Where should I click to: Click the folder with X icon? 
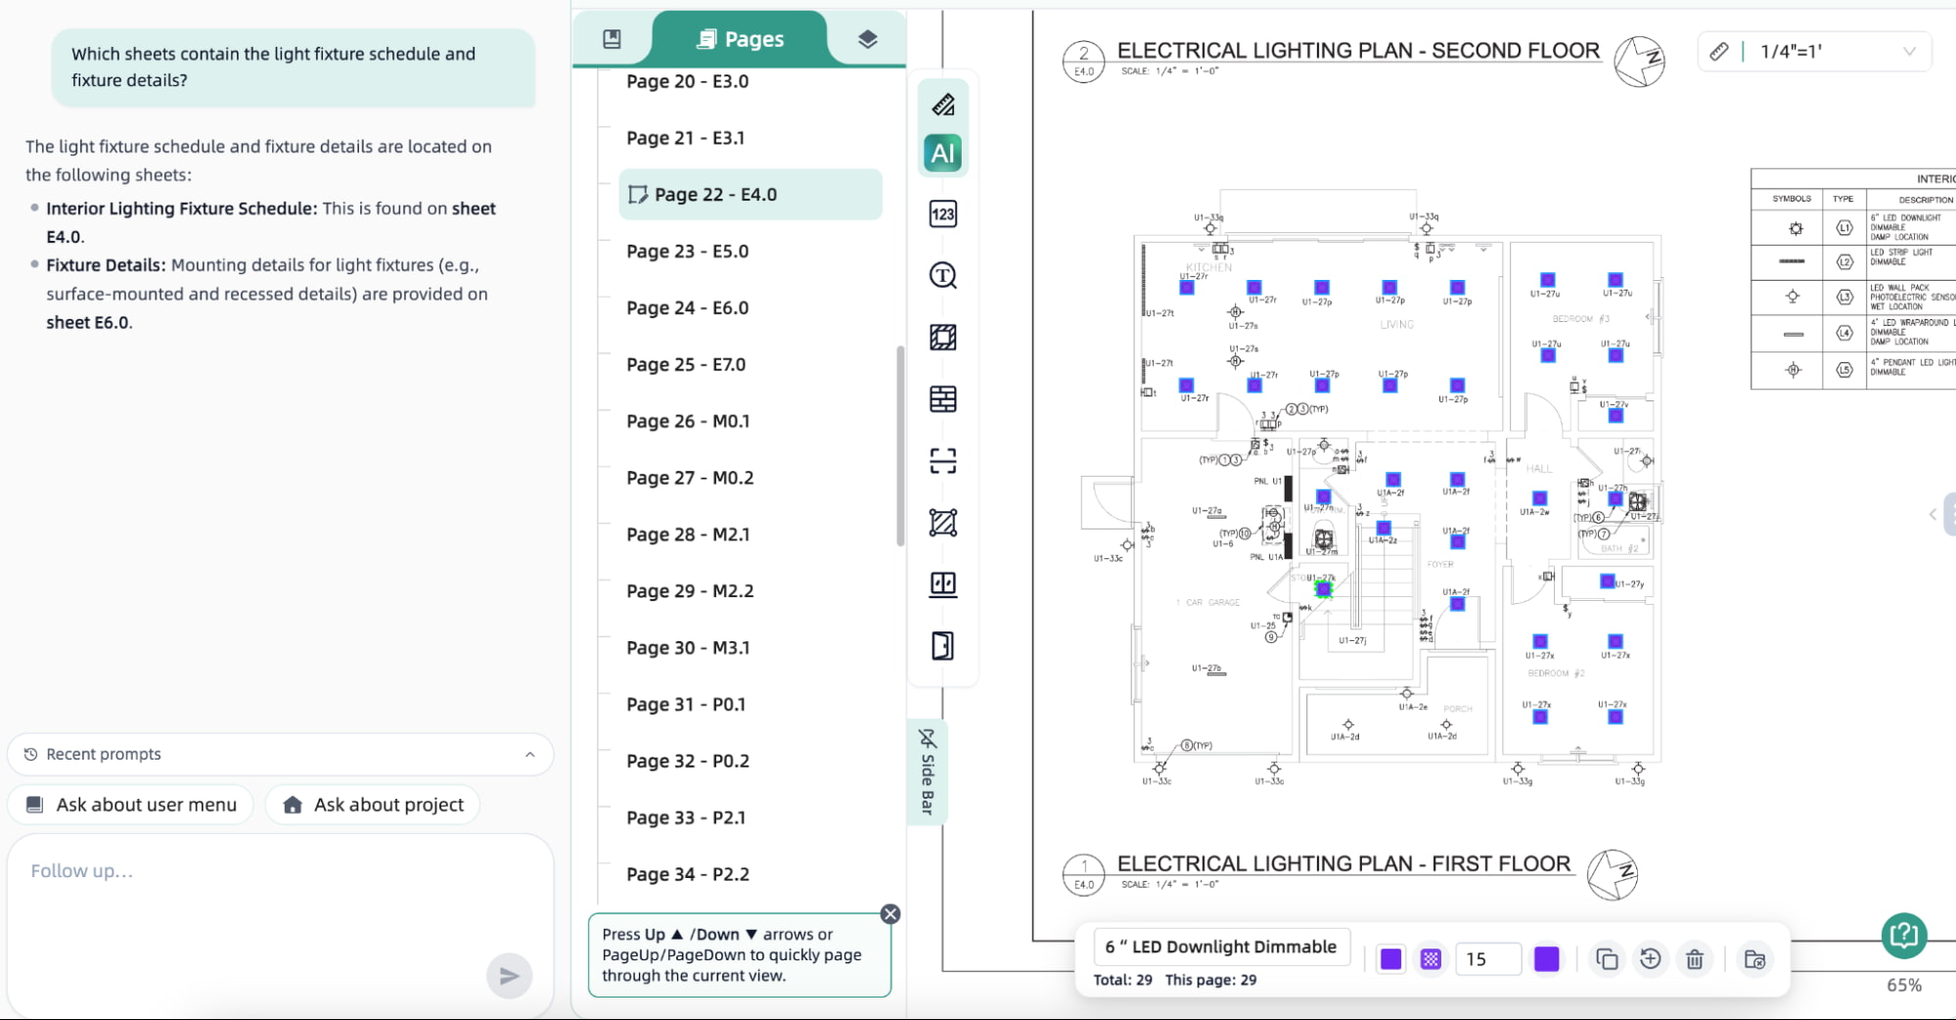click(x=1754, y=959)
